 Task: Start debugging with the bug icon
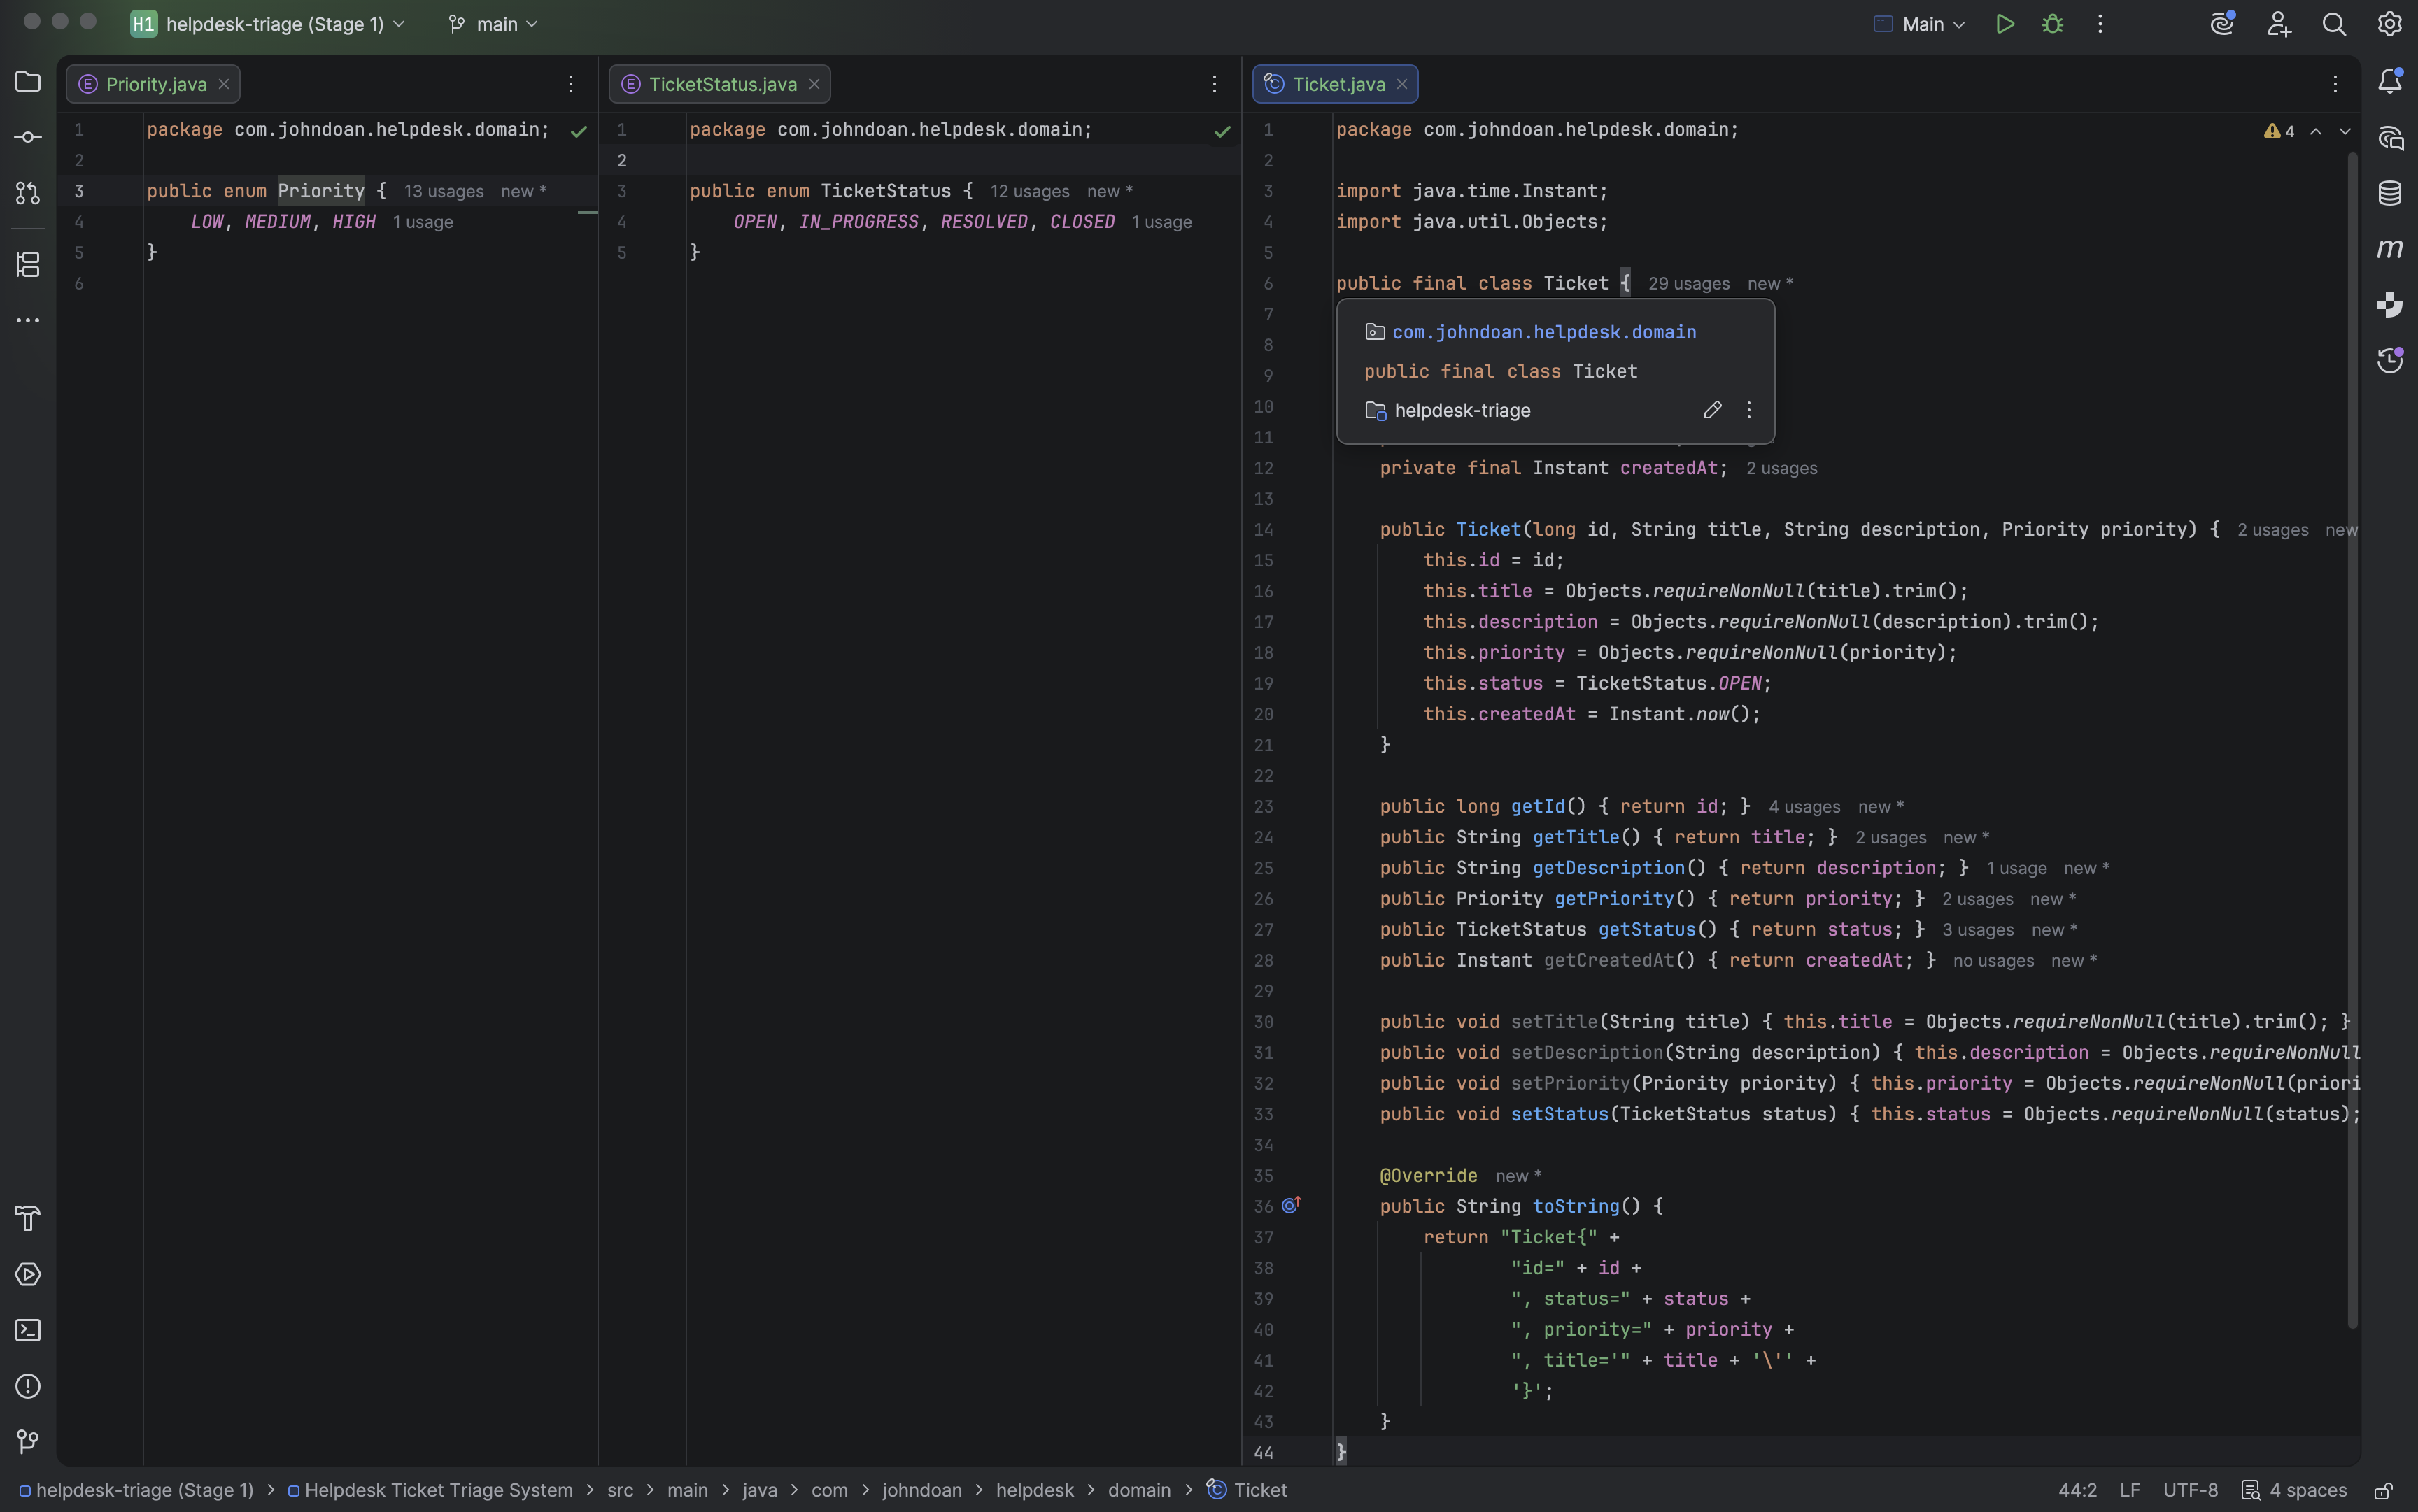(x=2052, y=23)
